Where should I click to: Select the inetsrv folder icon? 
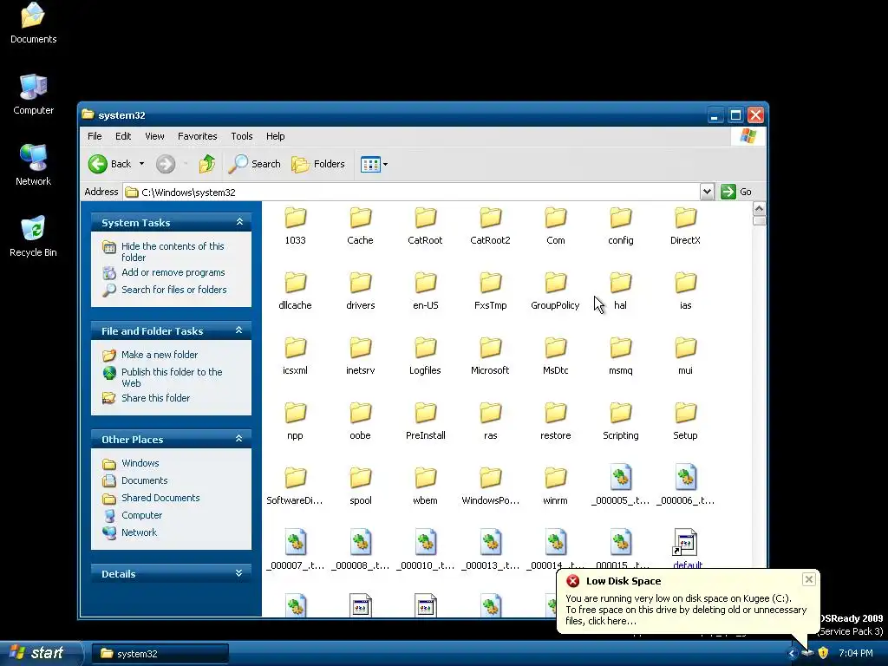360,348
